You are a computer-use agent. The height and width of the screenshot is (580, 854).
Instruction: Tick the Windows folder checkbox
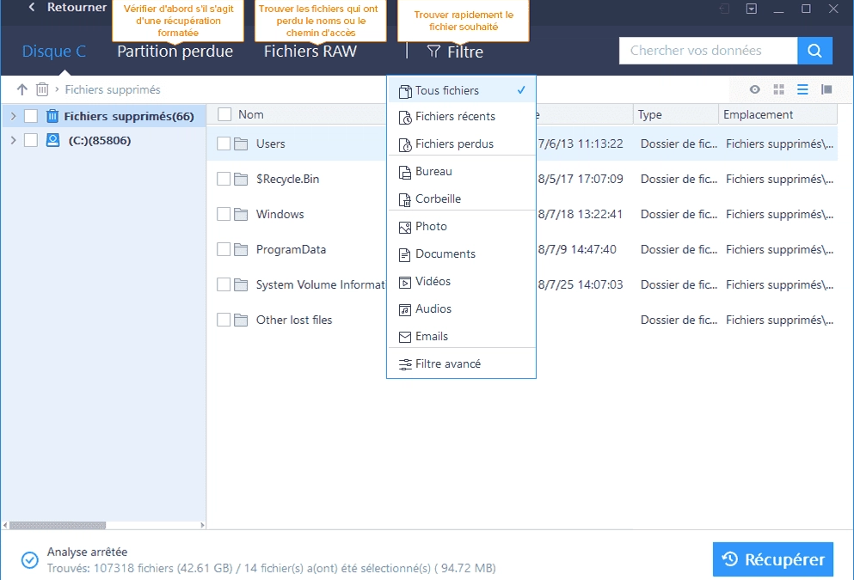tap(224, 214)
